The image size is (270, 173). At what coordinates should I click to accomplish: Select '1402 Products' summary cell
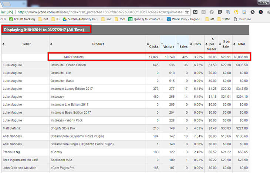pos(98,57)
